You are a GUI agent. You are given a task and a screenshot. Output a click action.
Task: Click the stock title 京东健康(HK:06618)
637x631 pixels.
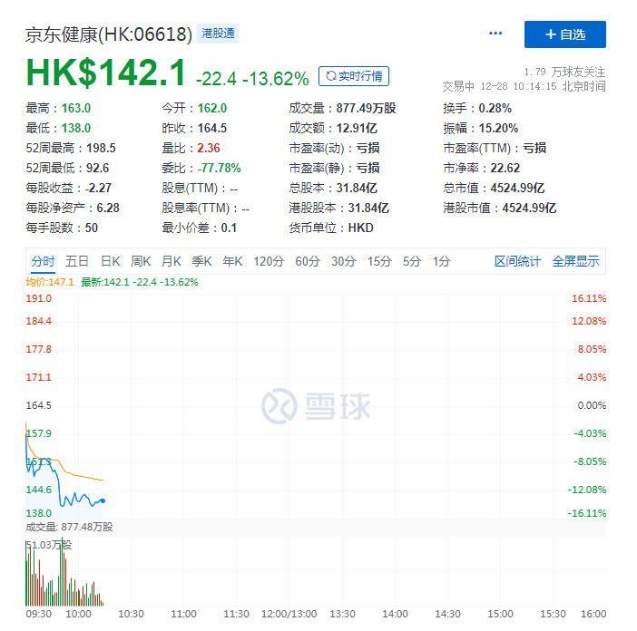(109, 34)
